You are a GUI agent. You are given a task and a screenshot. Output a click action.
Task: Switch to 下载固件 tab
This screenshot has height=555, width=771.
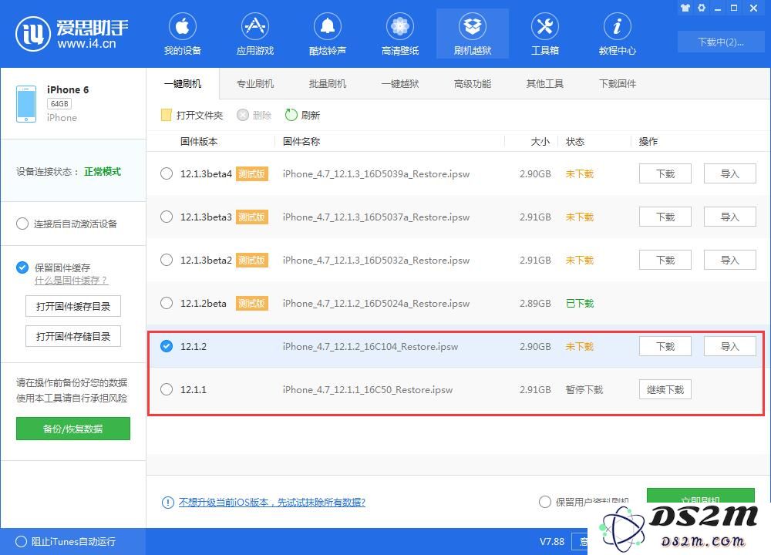tap(617, 83)
